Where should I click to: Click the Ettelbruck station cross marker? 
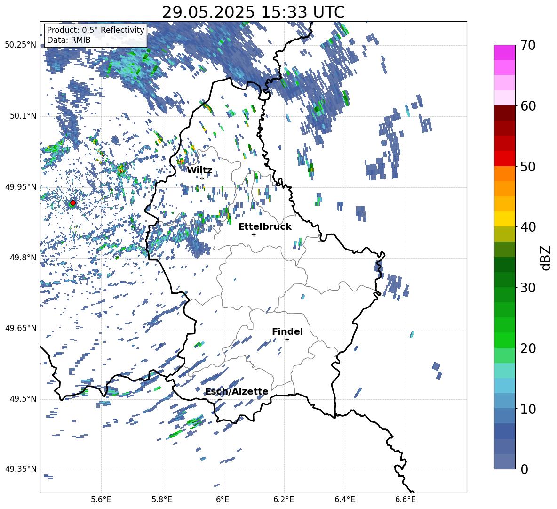coord(254,234)
